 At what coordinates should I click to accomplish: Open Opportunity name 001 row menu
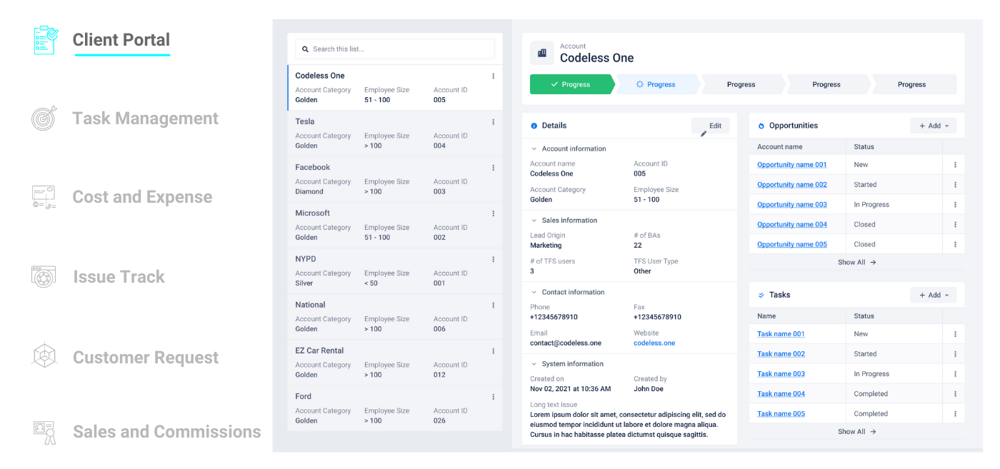tap(955, 165)
